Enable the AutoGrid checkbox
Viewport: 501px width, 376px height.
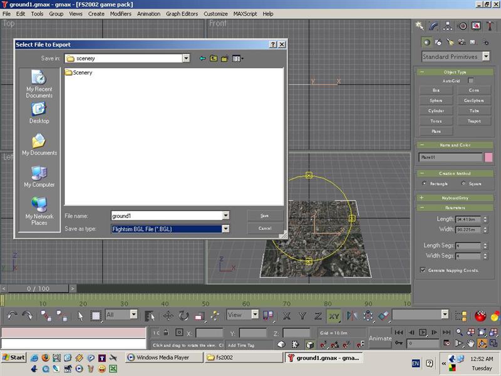point(470,81)
